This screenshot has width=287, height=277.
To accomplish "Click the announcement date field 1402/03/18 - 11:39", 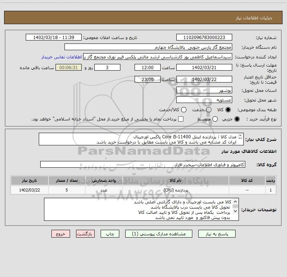I will pos(54,37).
